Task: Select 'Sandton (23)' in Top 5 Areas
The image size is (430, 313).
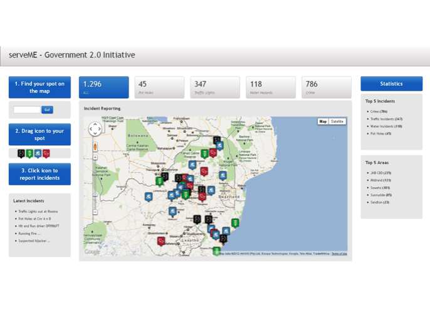Action: pos(380,202)
